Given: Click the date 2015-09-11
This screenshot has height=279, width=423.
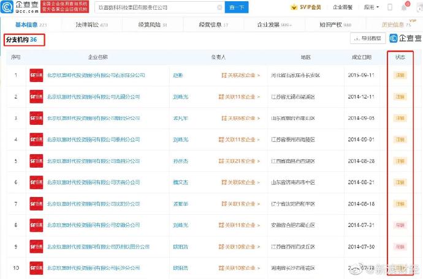Looking at the screenshot, I should (x=361, y=75).
